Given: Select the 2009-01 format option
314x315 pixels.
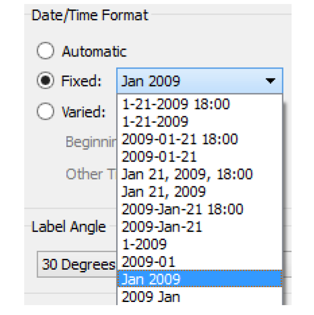Looking at the screenshot, I should [x=148, y=262].
